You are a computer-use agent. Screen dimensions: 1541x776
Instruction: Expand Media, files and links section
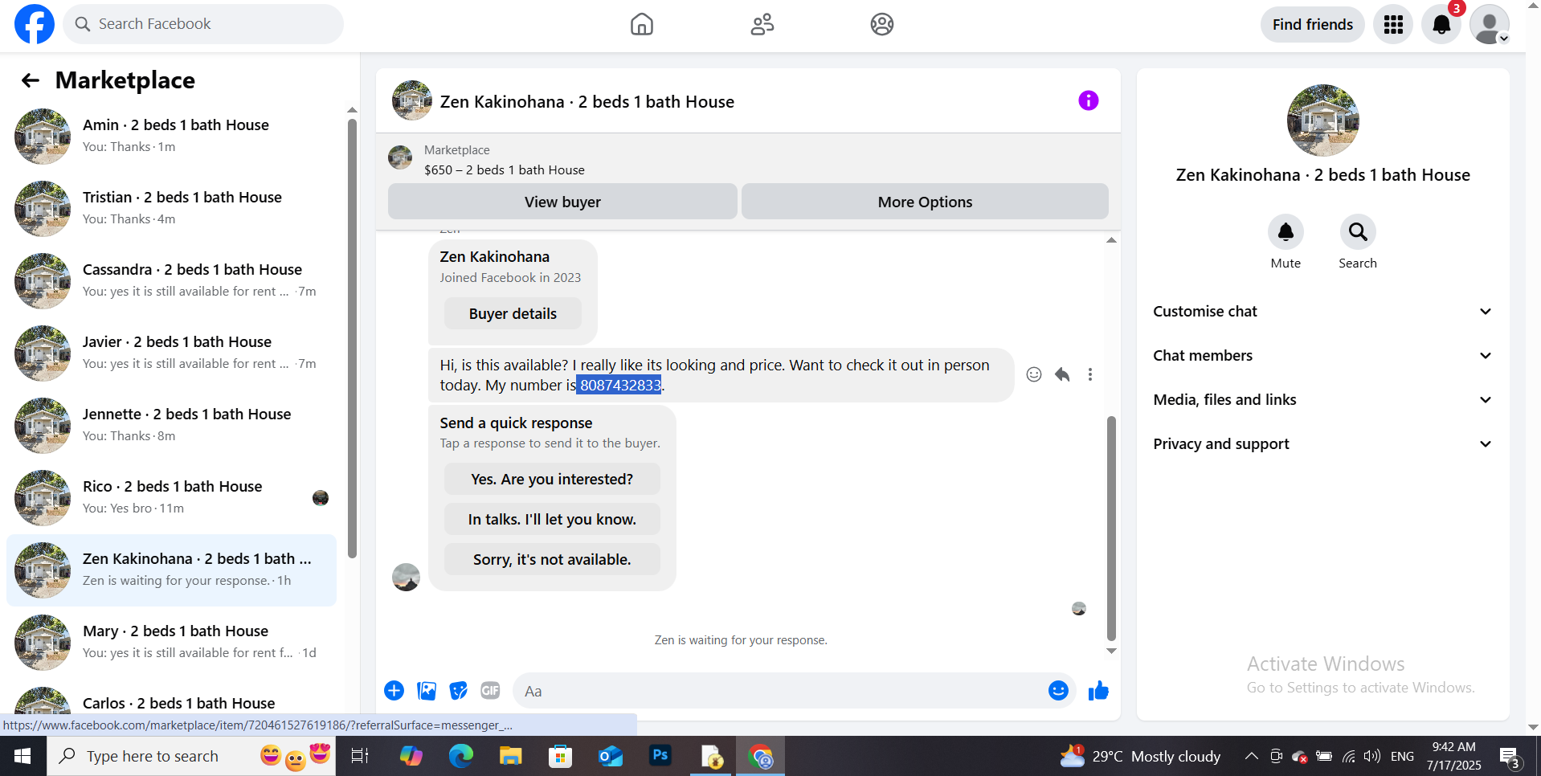point(1322,400)
